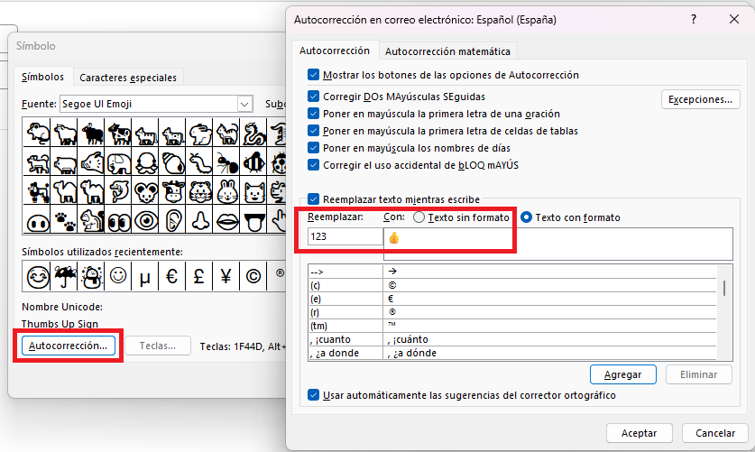755x452 pixels.
Task: Select the ', ¿a donde' list entry
Action: tap(512, 353)
